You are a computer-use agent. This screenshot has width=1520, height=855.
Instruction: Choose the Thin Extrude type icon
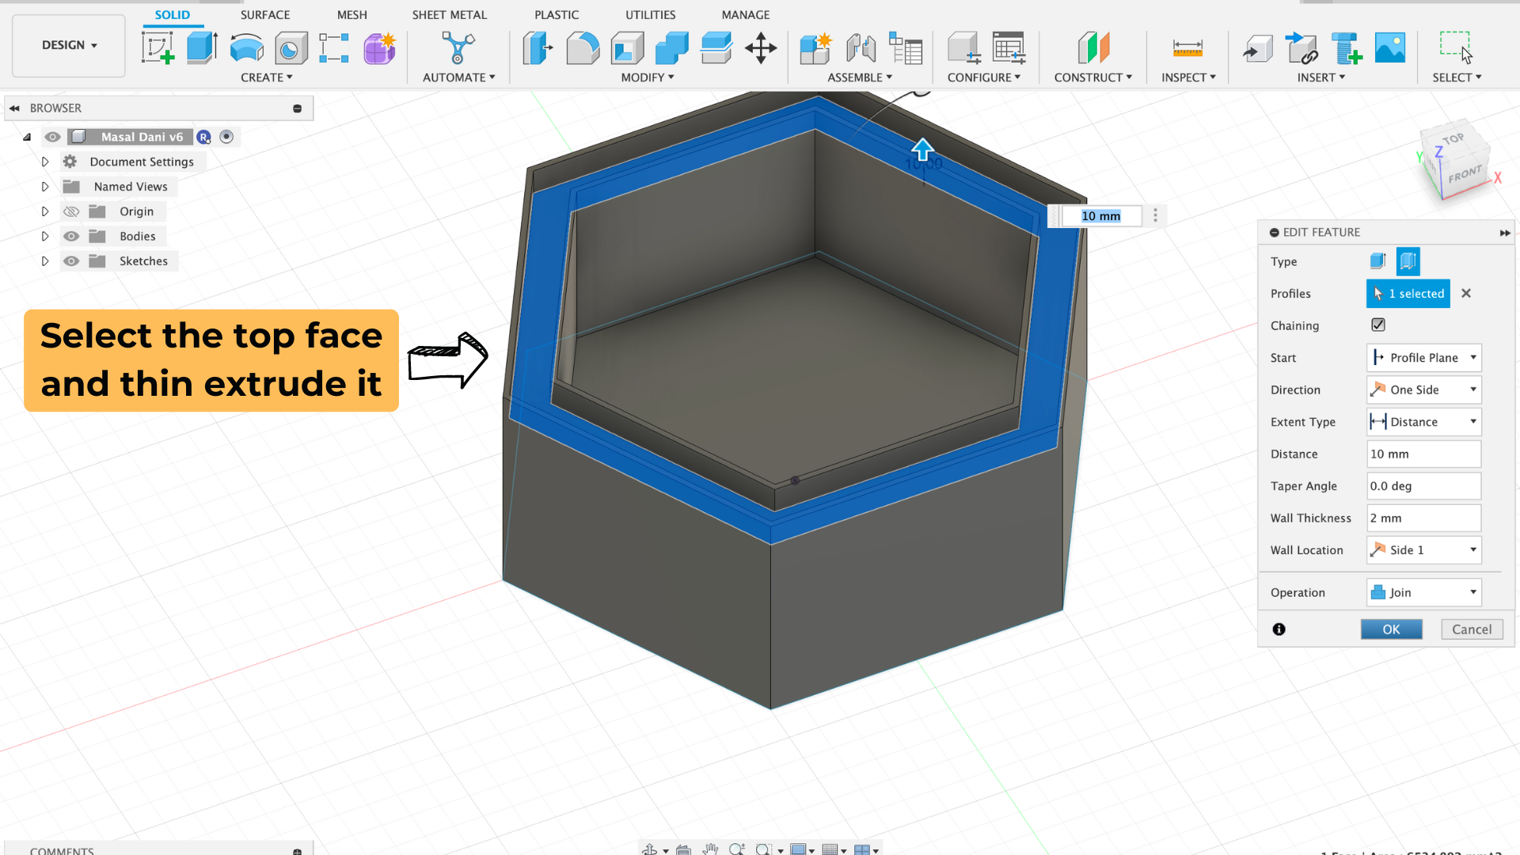coord(1408,261)
